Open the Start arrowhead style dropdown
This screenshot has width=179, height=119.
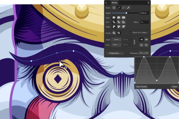point(116,40)
